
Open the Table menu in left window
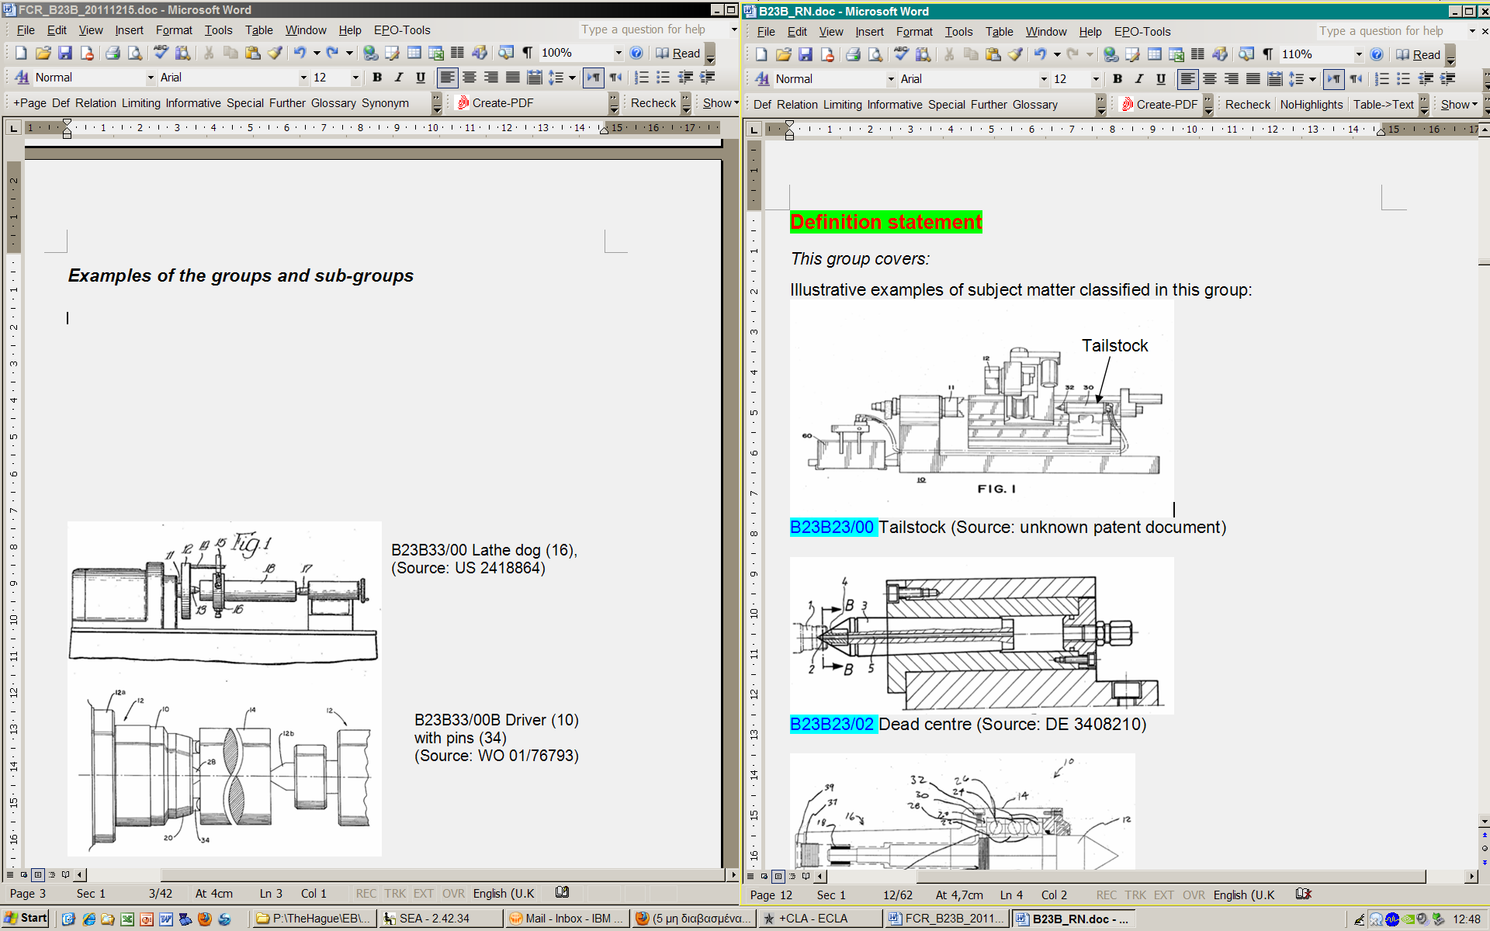258,30
